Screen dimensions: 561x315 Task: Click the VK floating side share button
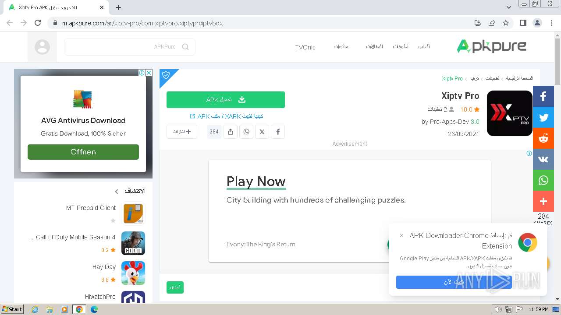[x=543, y=159]
